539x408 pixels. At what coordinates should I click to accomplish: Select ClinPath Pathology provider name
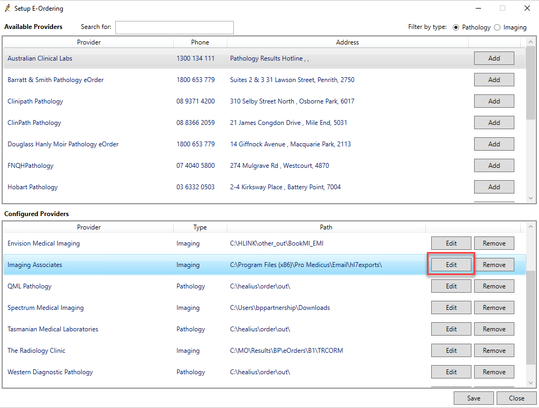(x=34, y=123)
